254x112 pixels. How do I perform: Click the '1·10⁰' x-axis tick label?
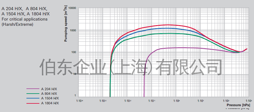pos(176,101)
